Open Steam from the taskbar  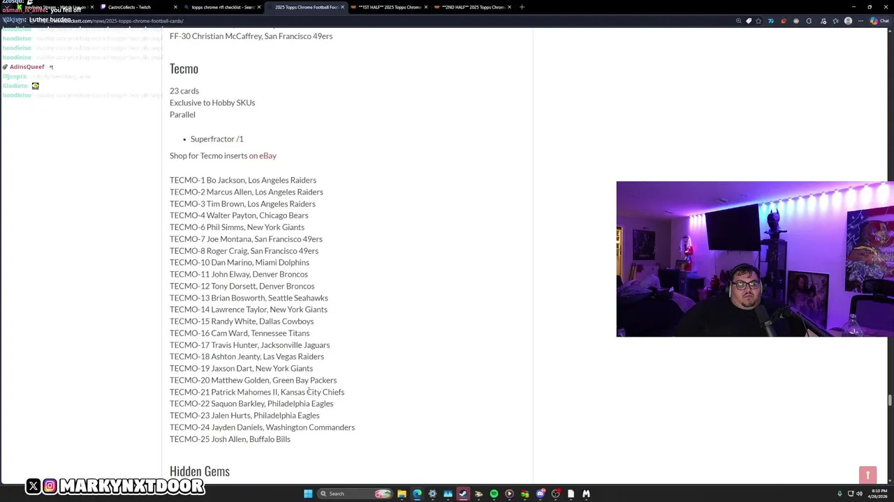[463, 494]
